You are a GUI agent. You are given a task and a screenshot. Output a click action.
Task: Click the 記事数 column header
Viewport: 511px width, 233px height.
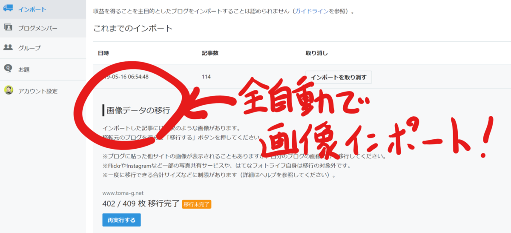coord(210,53)
